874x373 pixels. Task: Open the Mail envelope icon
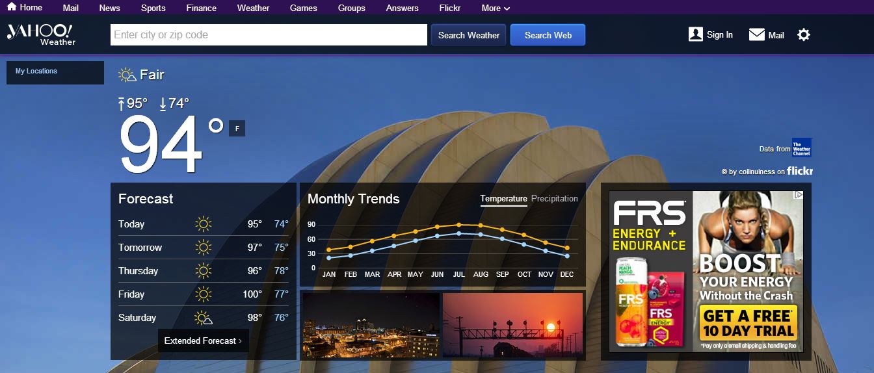point(757,34)
